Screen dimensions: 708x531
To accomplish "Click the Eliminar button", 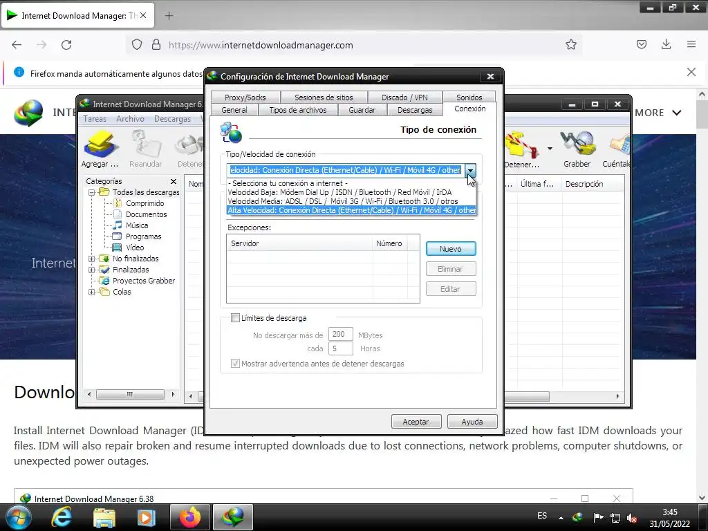I will click(451, 269).
